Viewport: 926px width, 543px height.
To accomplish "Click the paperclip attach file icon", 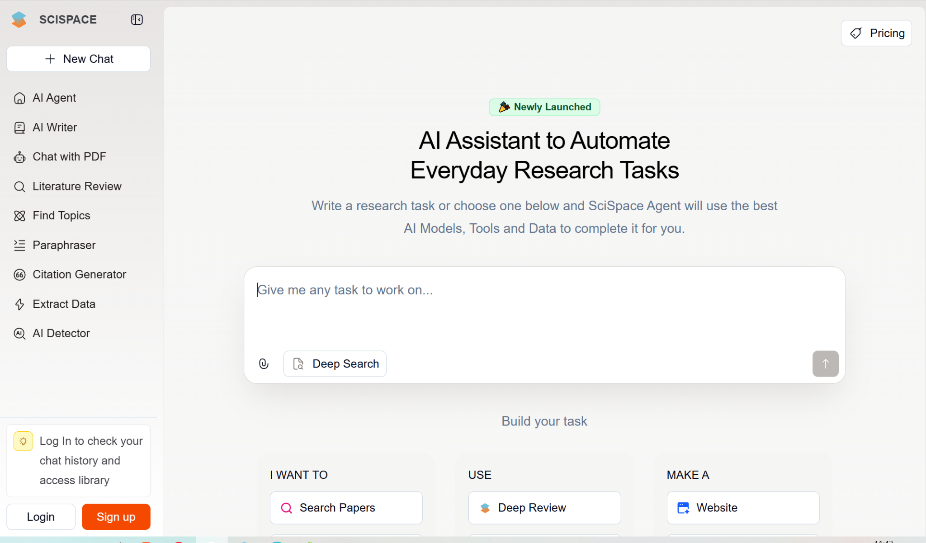I will 264,364.
